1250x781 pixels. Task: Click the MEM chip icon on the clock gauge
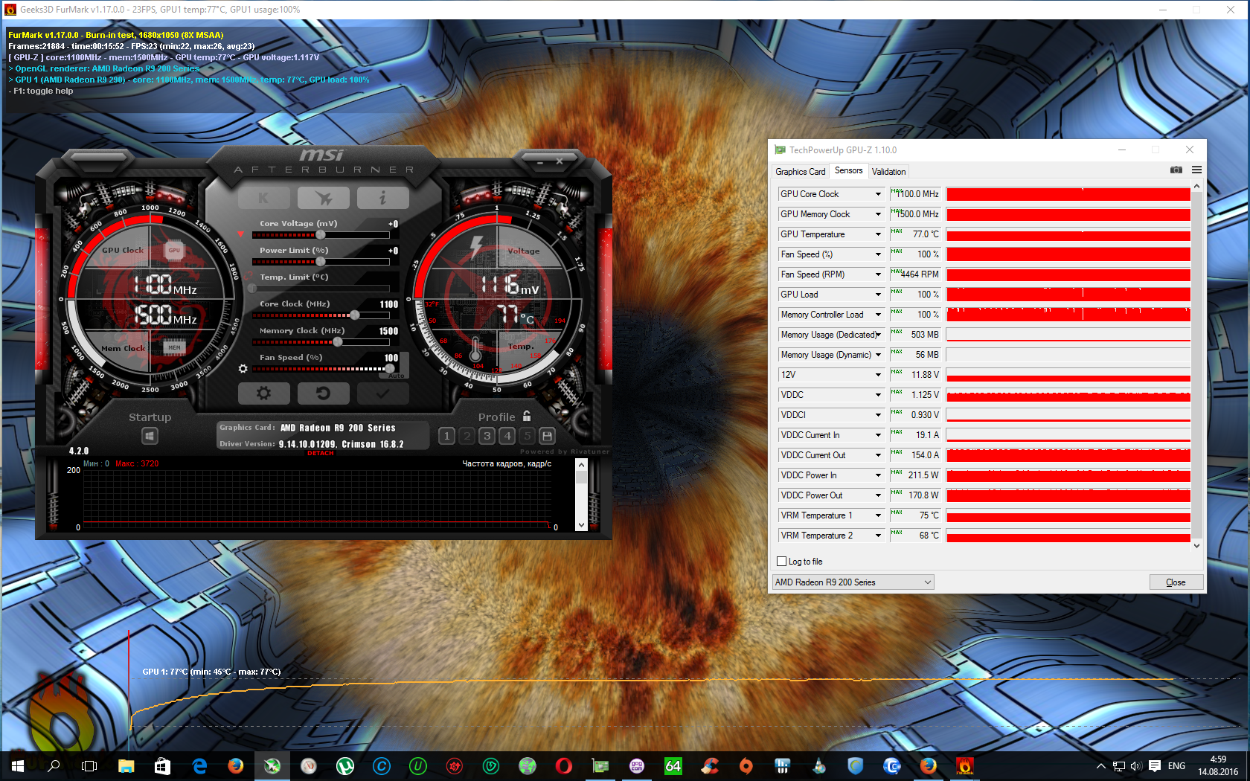[174, 347]
